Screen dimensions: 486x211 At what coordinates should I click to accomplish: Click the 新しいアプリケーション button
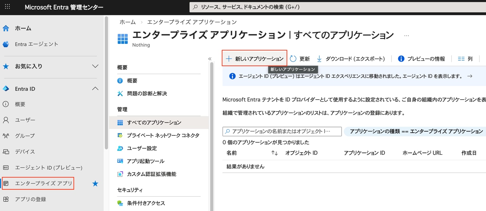[254, 58]
